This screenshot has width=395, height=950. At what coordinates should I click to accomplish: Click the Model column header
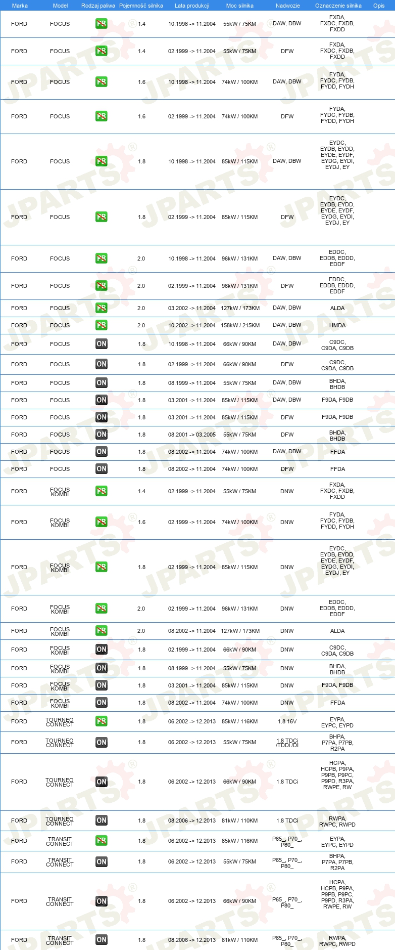click(60, 6)
